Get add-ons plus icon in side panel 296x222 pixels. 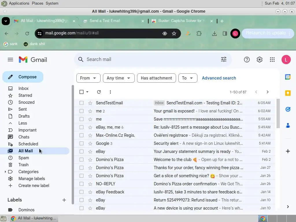tap(288, 151)
